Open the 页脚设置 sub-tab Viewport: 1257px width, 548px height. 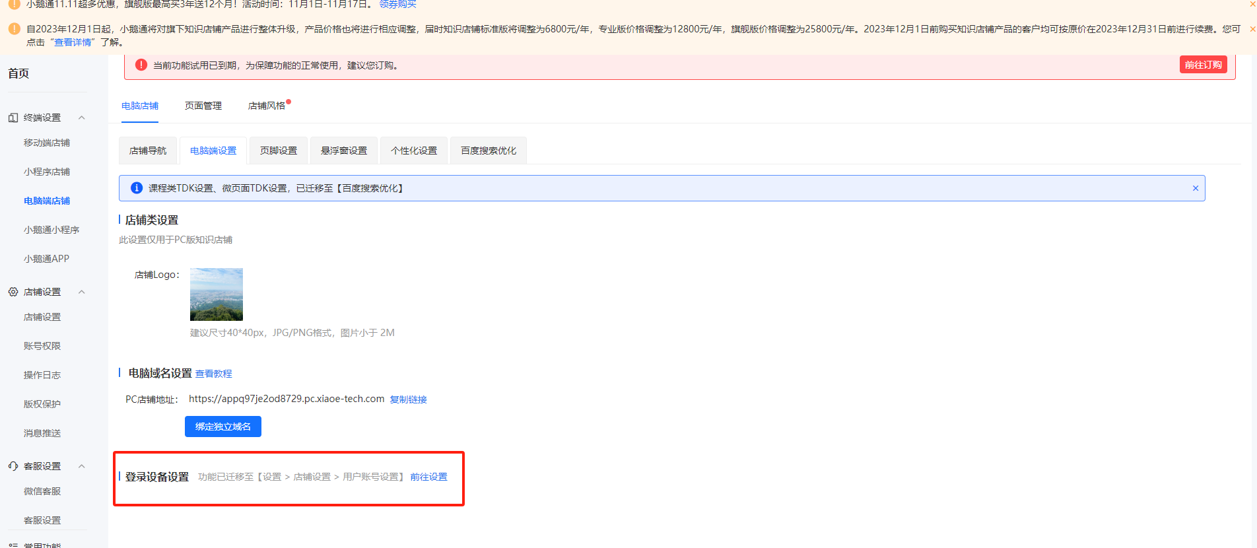point(279,151)
